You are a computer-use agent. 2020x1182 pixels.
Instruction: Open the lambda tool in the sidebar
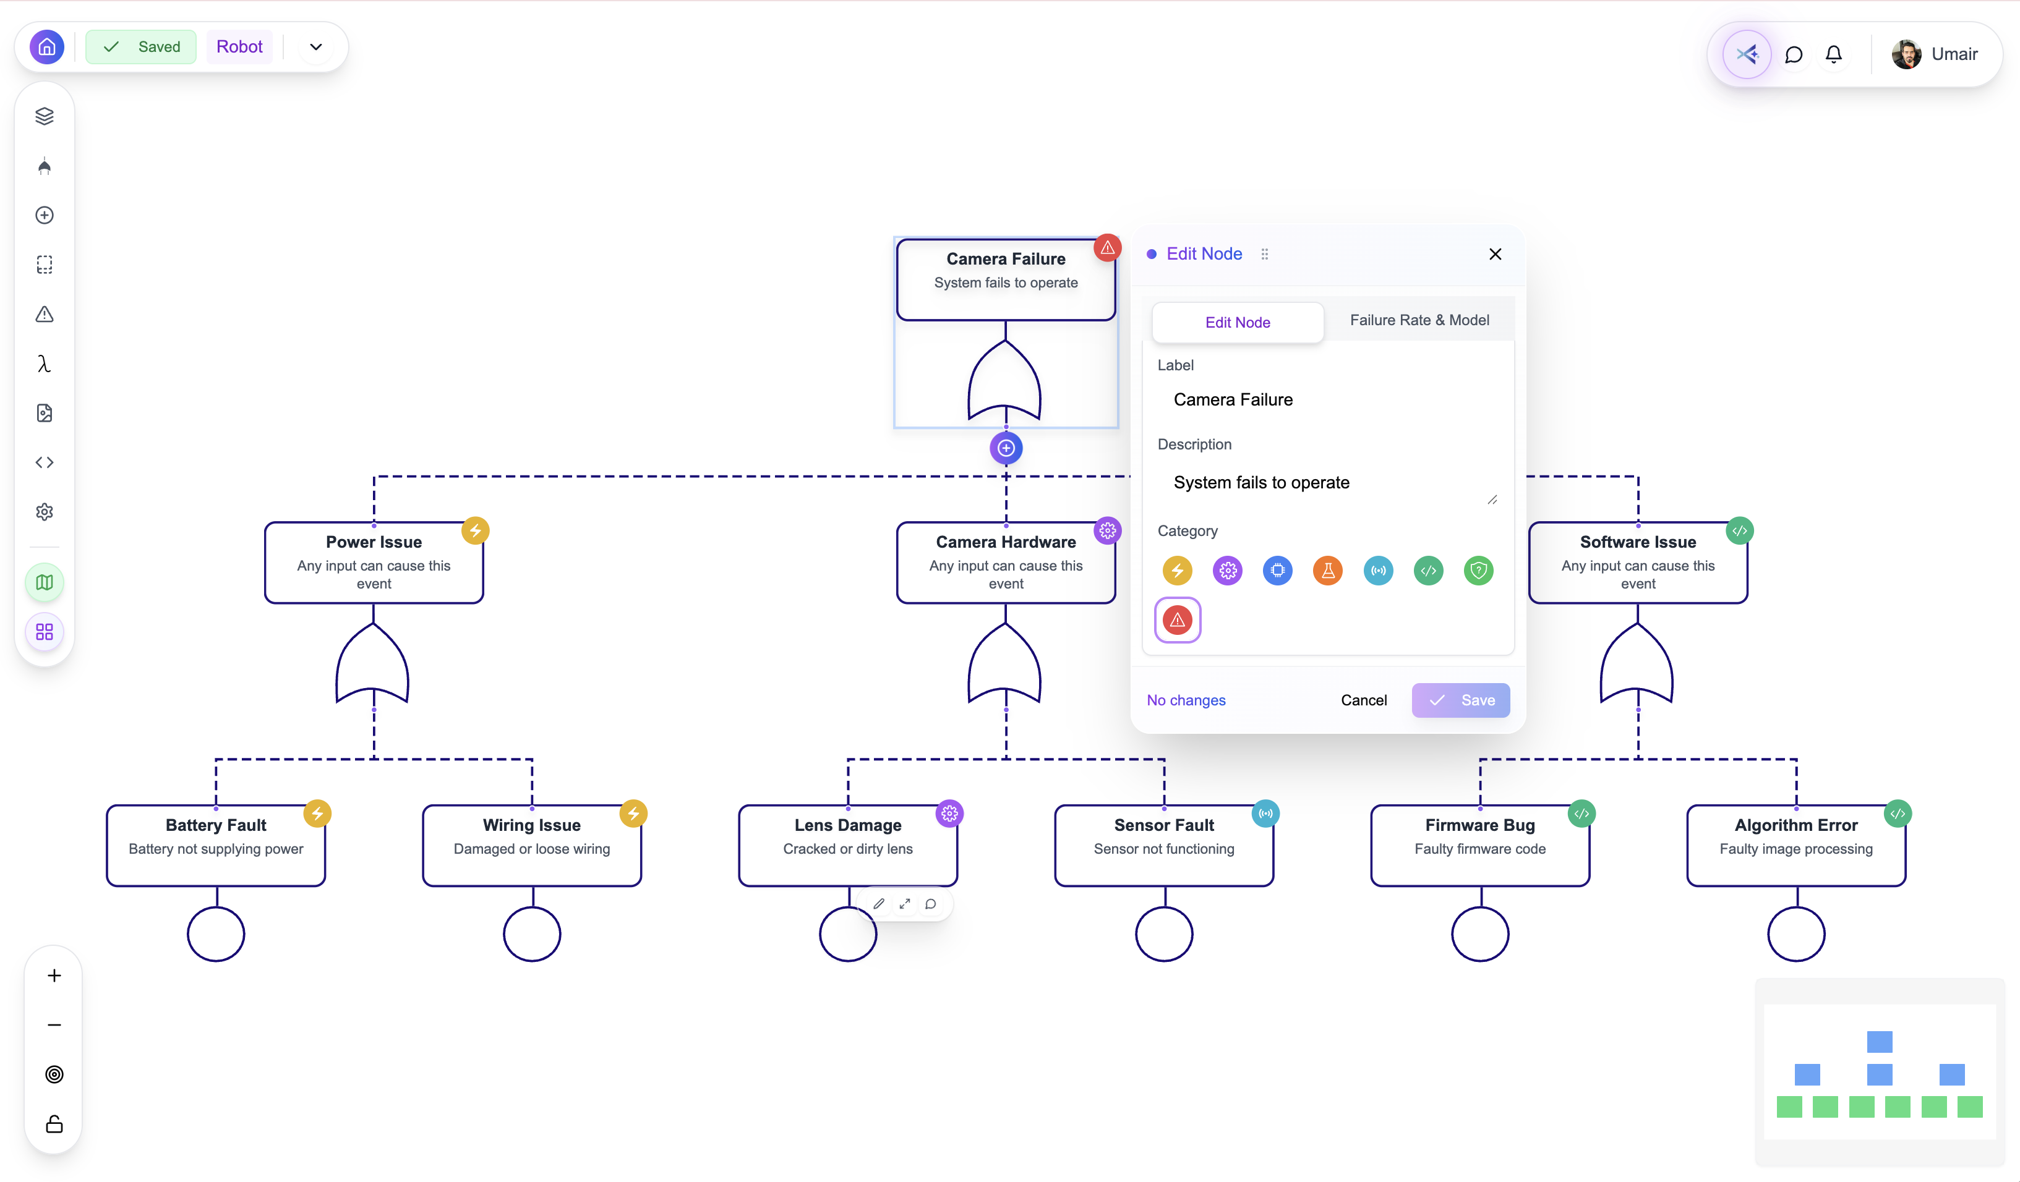(x=44, y=364)
